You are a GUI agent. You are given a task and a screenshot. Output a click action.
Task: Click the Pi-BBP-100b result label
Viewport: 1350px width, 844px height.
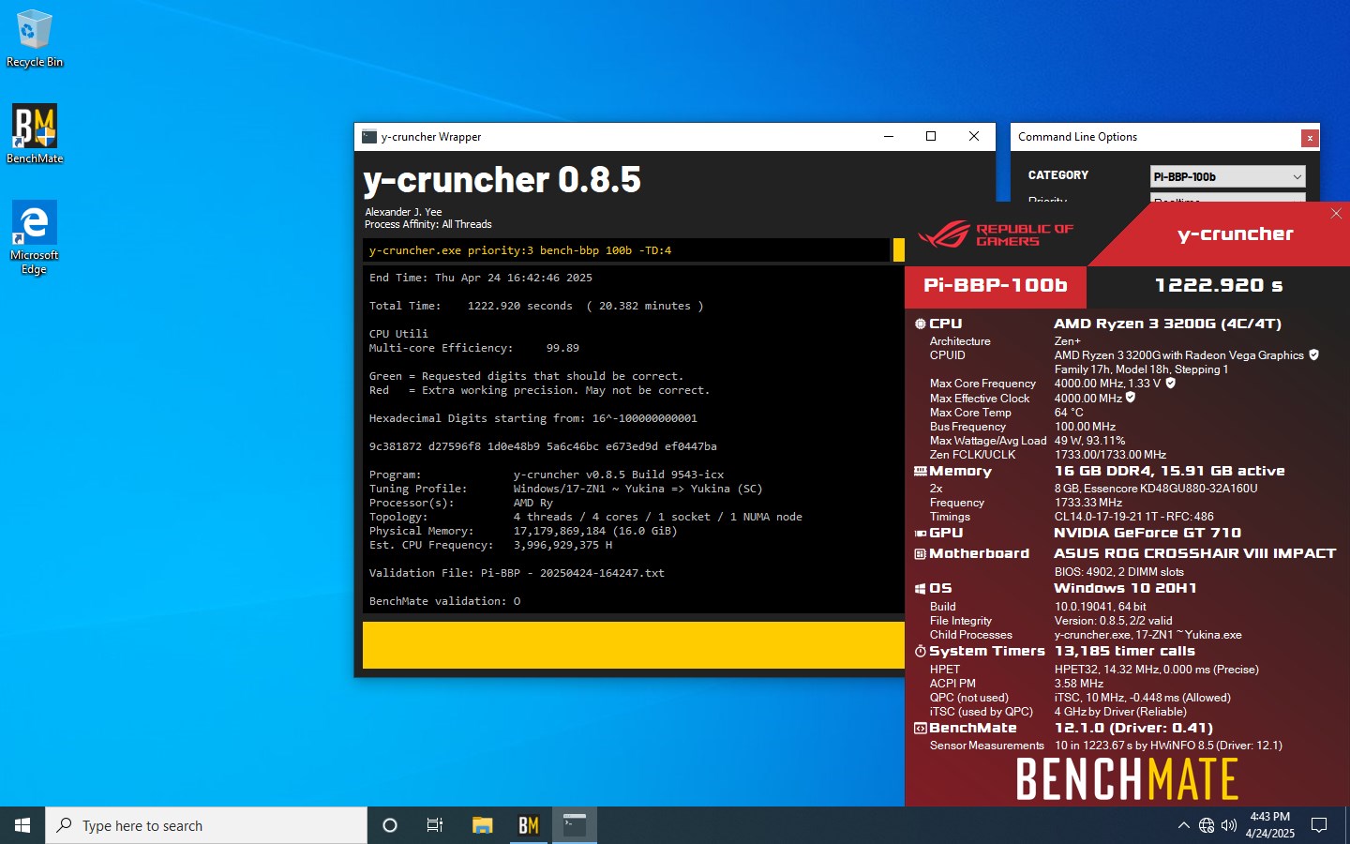pyautogui.click(x=996, y=285)
